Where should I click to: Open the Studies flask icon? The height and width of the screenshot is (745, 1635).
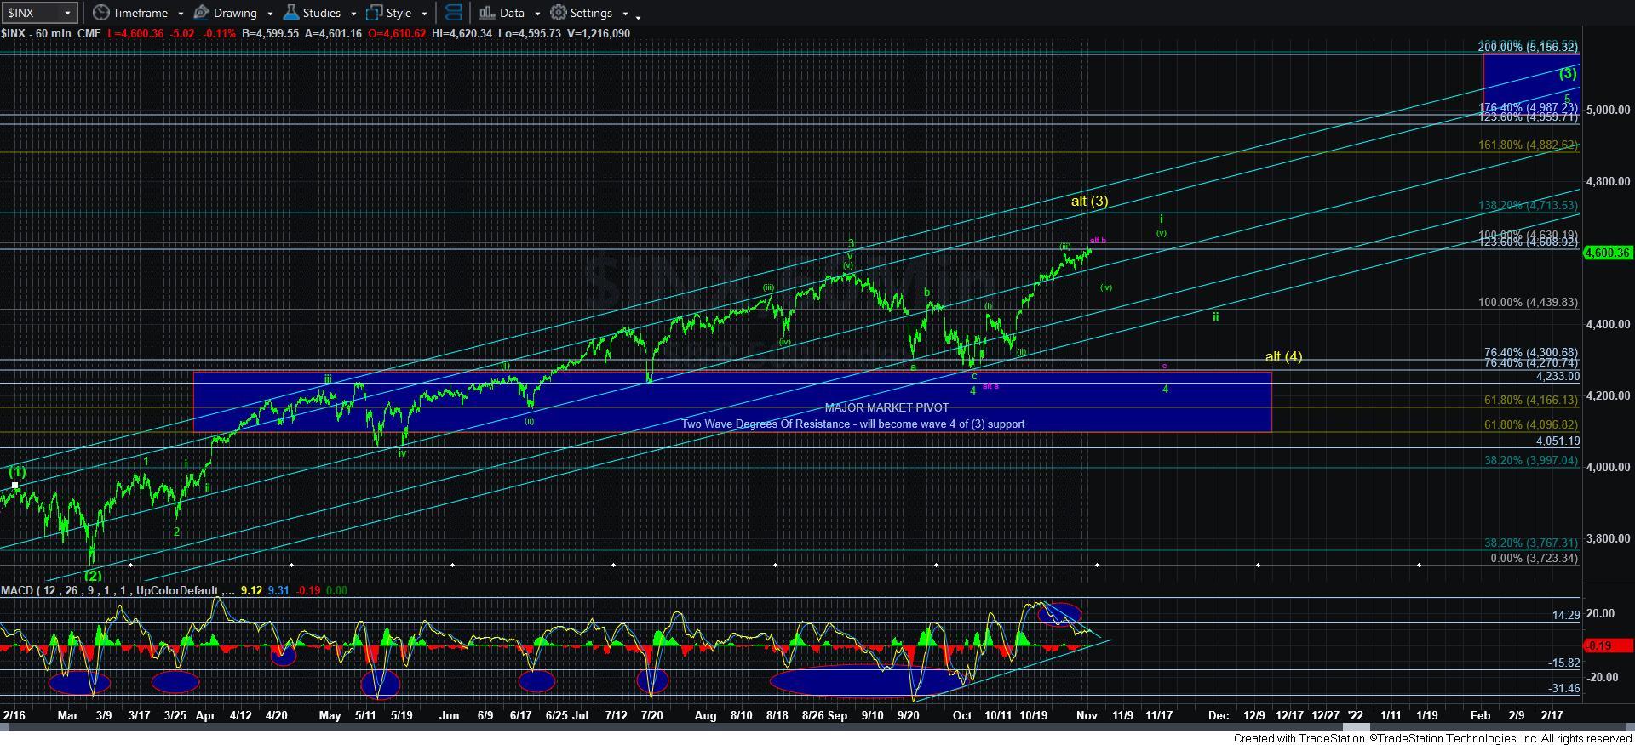coord(291,13)
